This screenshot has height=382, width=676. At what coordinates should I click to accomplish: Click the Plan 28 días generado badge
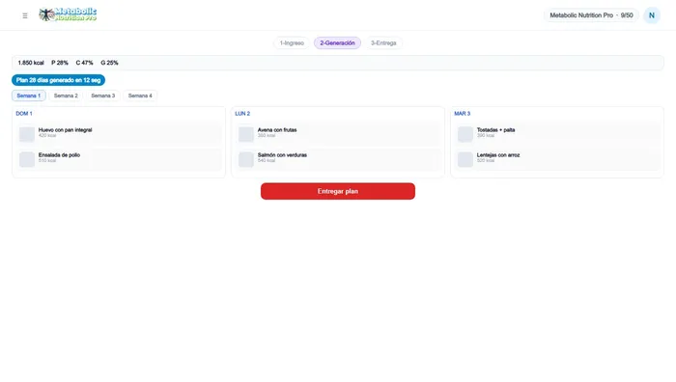(x=58, y=80)
